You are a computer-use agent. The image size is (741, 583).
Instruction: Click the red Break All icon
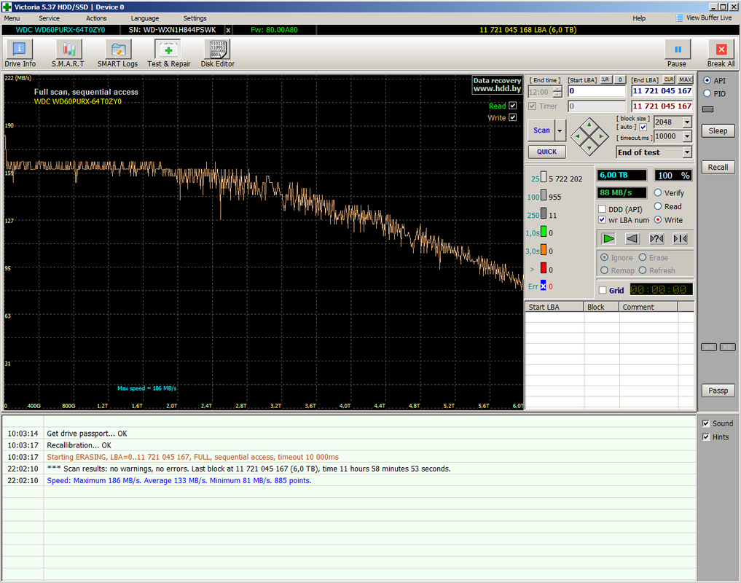(721, 50)
